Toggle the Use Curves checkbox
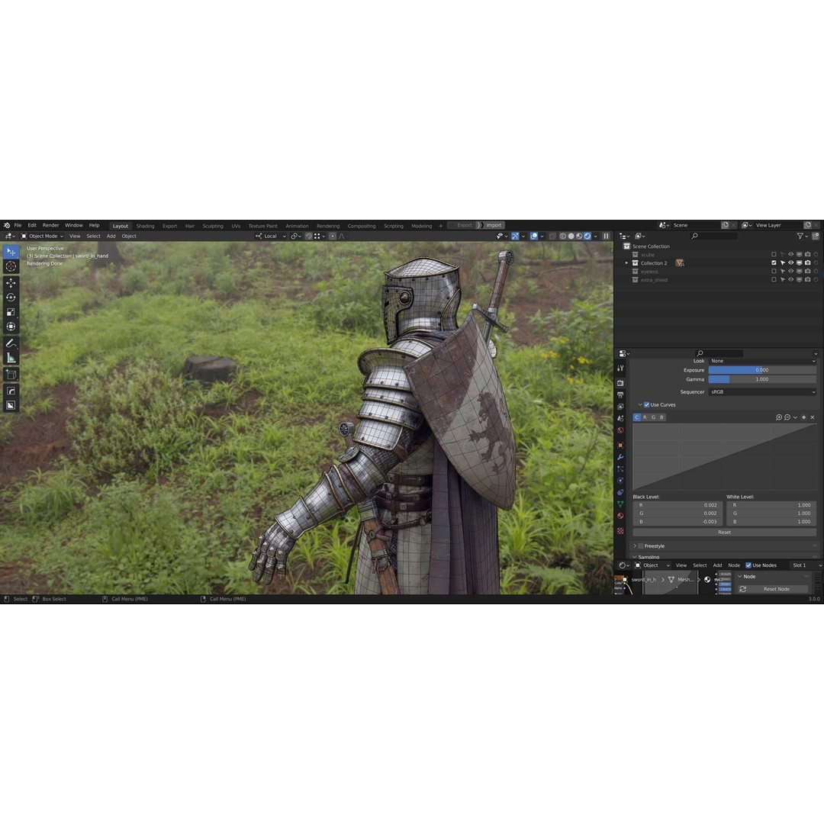 (x=646, y=404)
